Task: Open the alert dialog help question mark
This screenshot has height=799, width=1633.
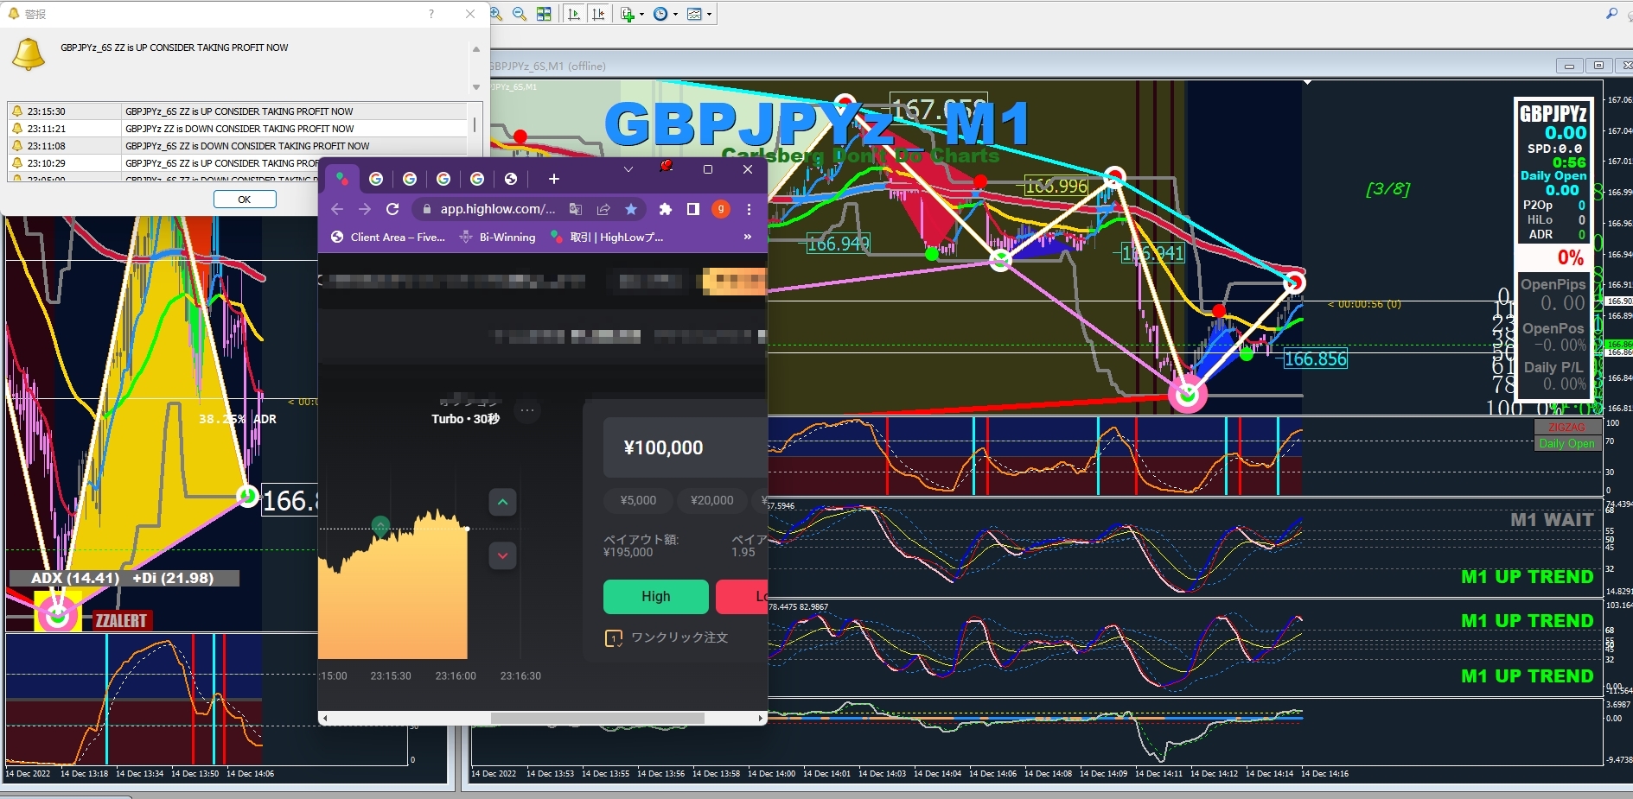Action: pyautogui.click(x=431, y=14)
